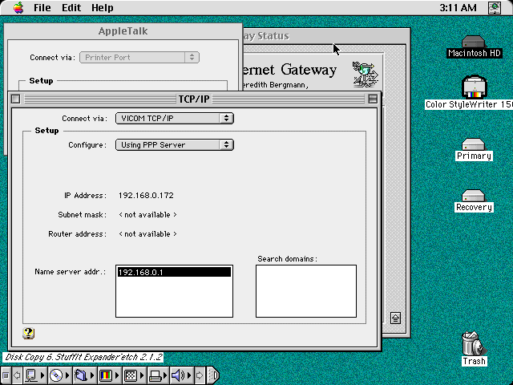Select the Recovery disk icon
Viewport: 513px width, 385px height.
coord(474,201)
